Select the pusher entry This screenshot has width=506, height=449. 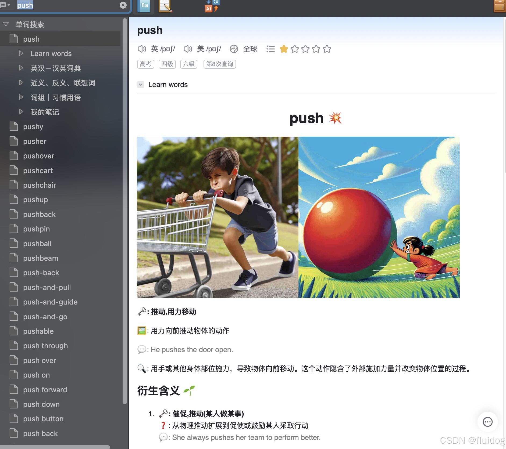tap(60, 141)
